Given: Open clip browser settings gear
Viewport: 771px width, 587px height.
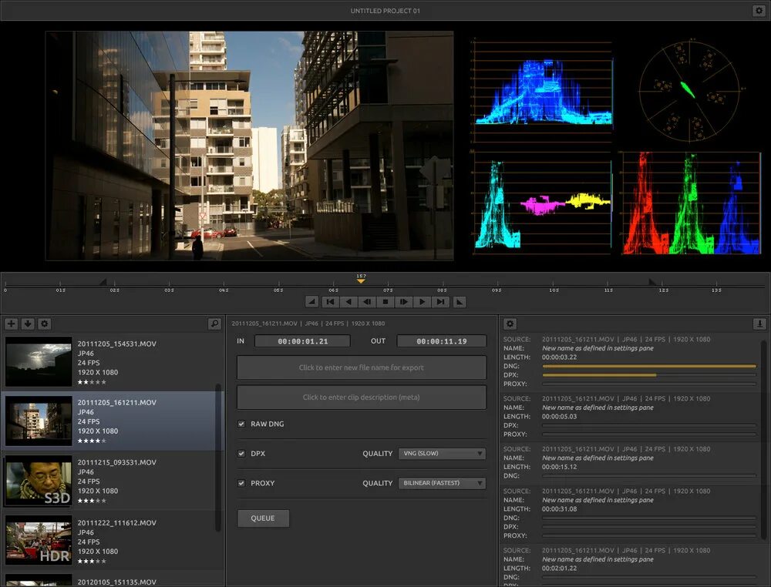Looking at the screenshot, I should [x=45, y=324].
